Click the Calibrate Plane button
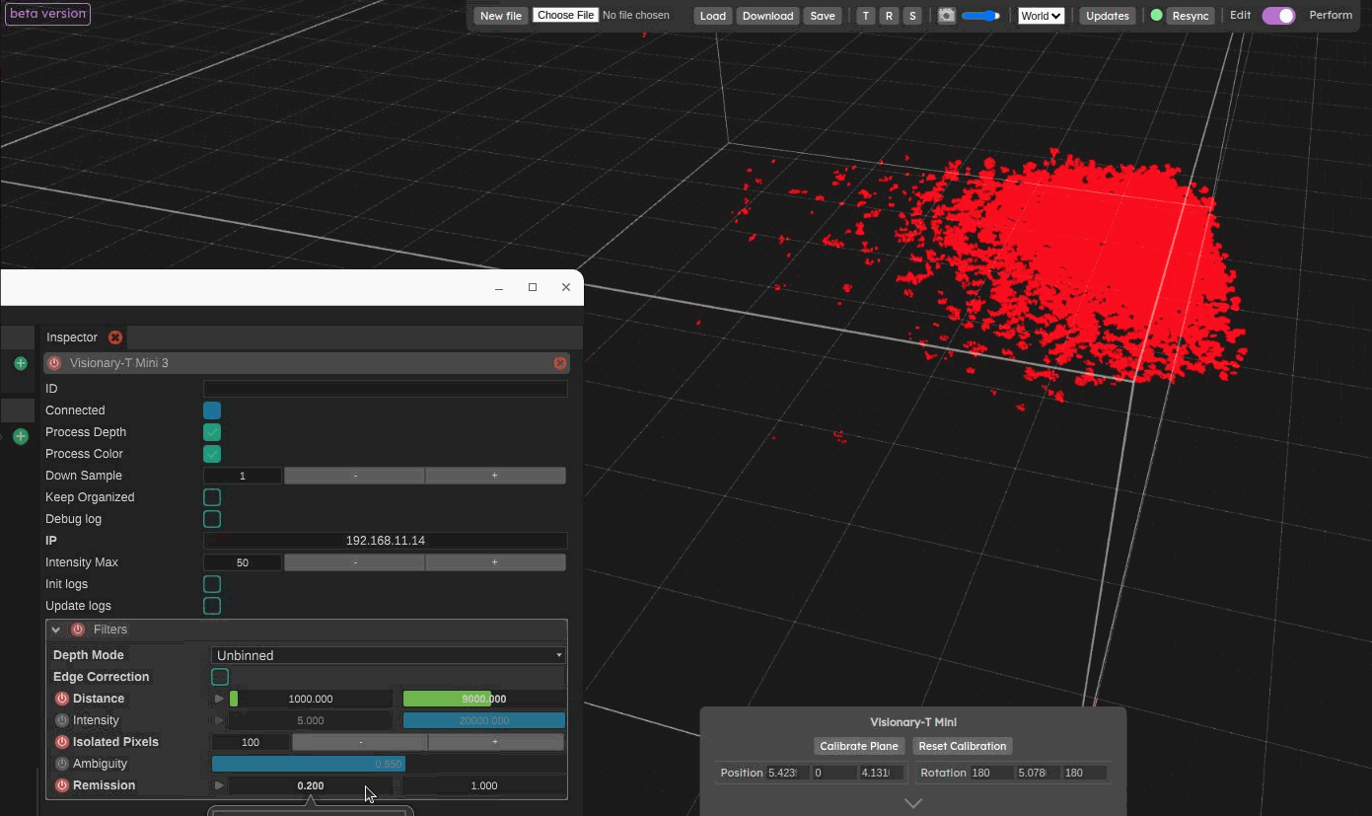This screenshot has width=1372, height=816. (859, 746)
